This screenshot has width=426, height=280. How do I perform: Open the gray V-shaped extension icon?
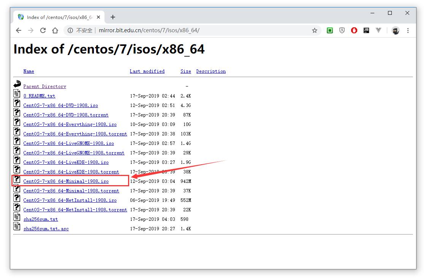click(378, 30)
